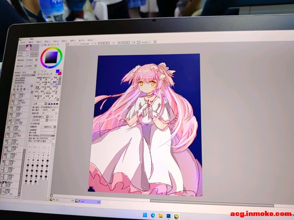Image resolution: width=294 pixels, height=220 pixels.
Task: Switch to the highlighted .sai document tab
Action: pos(88,201)
